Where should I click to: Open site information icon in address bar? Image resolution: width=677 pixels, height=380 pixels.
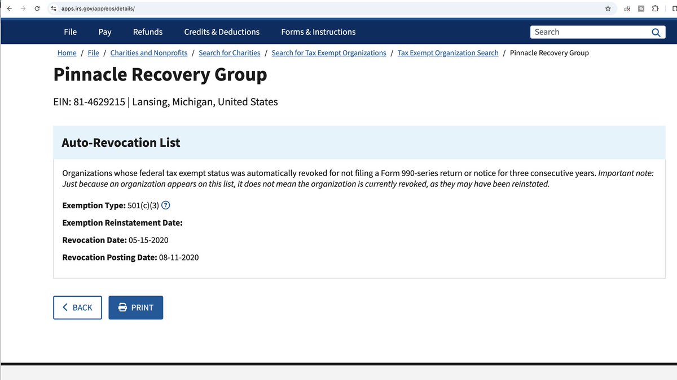tap(54, 8)
